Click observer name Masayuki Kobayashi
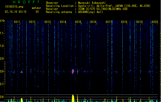Image resolution: width=161 pixels, height=102 pixels. pyautogui.click(x=92, y=3)
